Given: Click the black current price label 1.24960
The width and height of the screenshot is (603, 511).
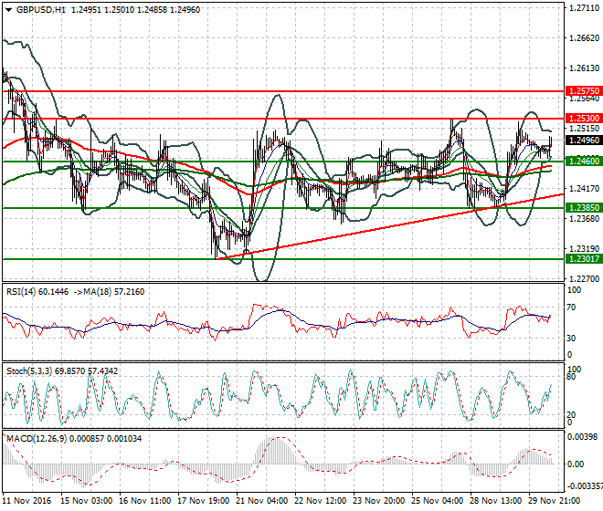Looking at the screenshot, I should point(584,141).
